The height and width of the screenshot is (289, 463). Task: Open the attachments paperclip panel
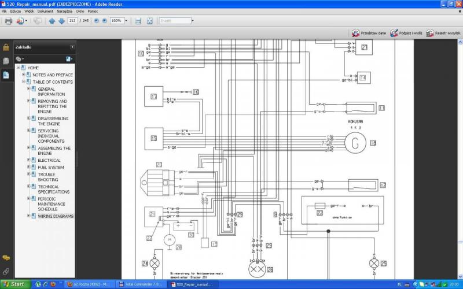pyautogui.click(x=6, y=271)
